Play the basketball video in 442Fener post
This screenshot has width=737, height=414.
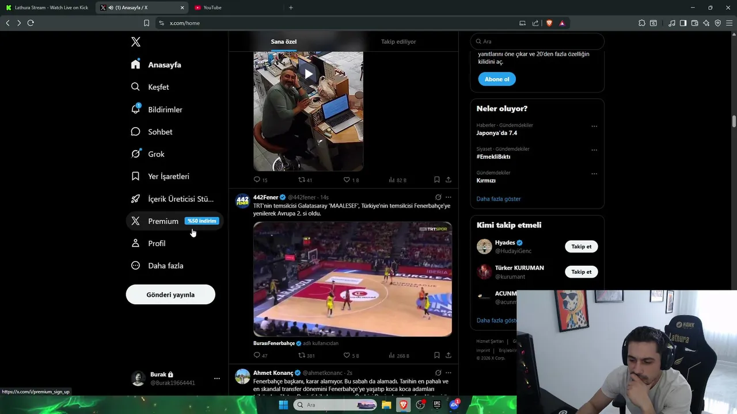point(352,279)
